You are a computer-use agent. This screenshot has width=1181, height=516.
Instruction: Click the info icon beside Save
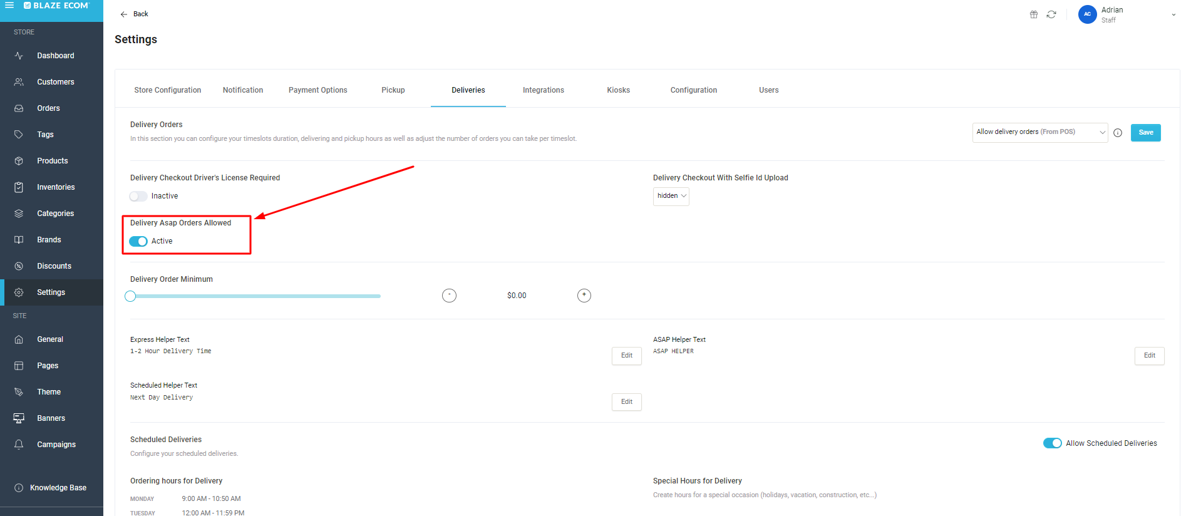(x=1118, y=133)
